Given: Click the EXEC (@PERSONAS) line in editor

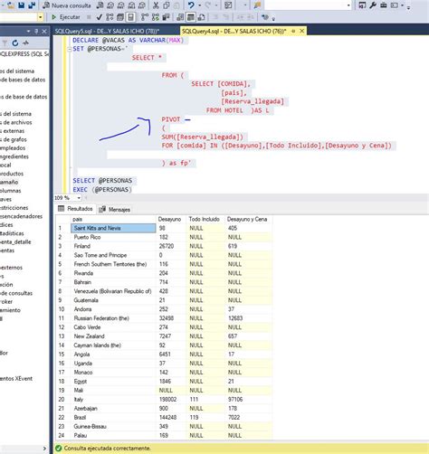Looking at the screenshot, I should point(102,190).
